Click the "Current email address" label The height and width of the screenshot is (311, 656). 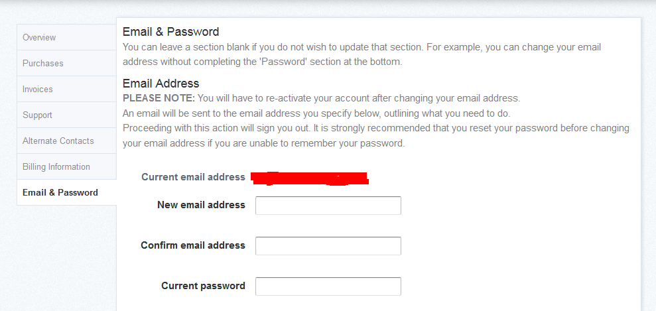193,177
